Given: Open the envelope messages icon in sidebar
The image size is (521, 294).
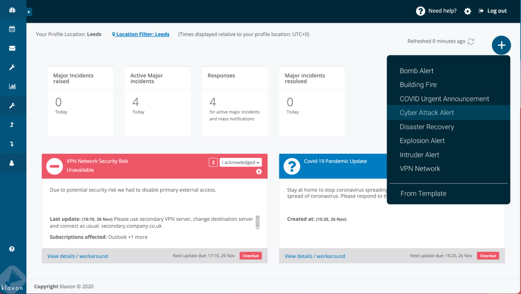Looking at the screenshot, I should [12, 48].
